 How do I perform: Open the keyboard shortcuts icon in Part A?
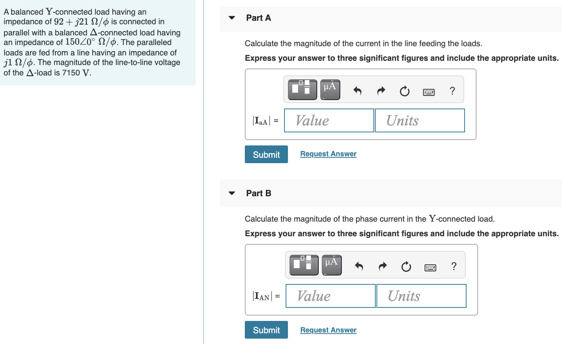(x=429, y=92)
